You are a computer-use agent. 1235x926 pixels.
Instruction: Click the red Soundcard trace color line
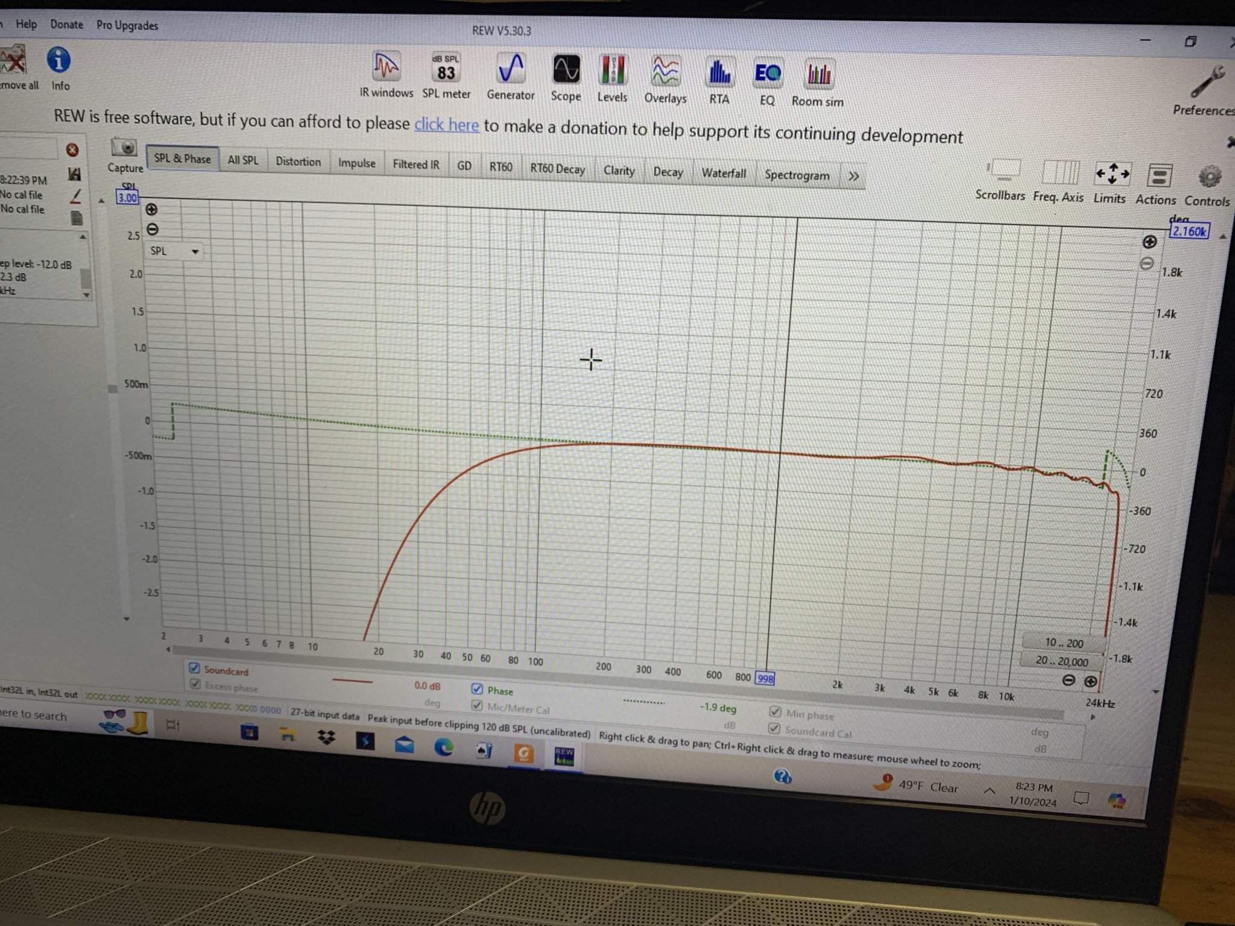pyautogui.click(x=352, y=681)
